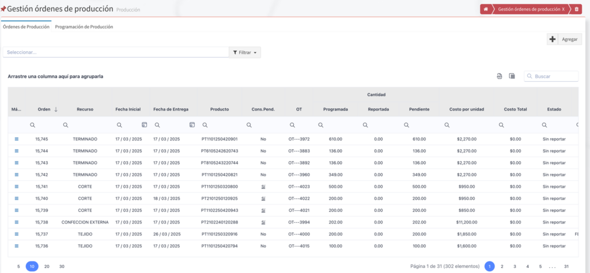
Task: Open the Filtrar dropdown
Action: (x=245, y=52)
